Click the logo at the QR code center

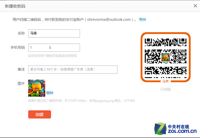(x=166, y=57)
